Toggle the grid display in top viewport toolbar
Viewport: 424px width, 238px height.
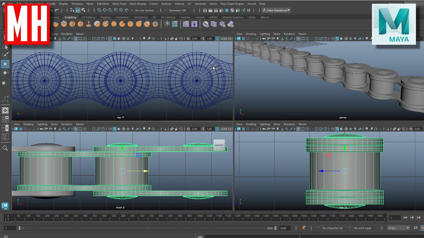(76, 39)
